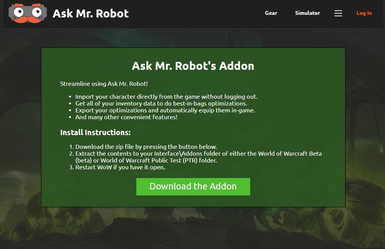The image size is (385, 249).
Task: Open the hamburger menu icon
Action: [x=338, y=13]
